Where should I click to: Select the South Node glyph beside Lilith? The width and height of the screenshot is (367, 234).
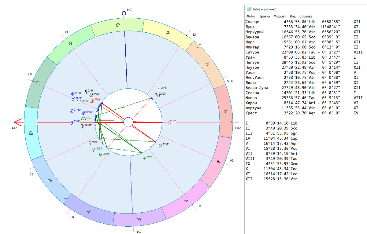point(91,94)
